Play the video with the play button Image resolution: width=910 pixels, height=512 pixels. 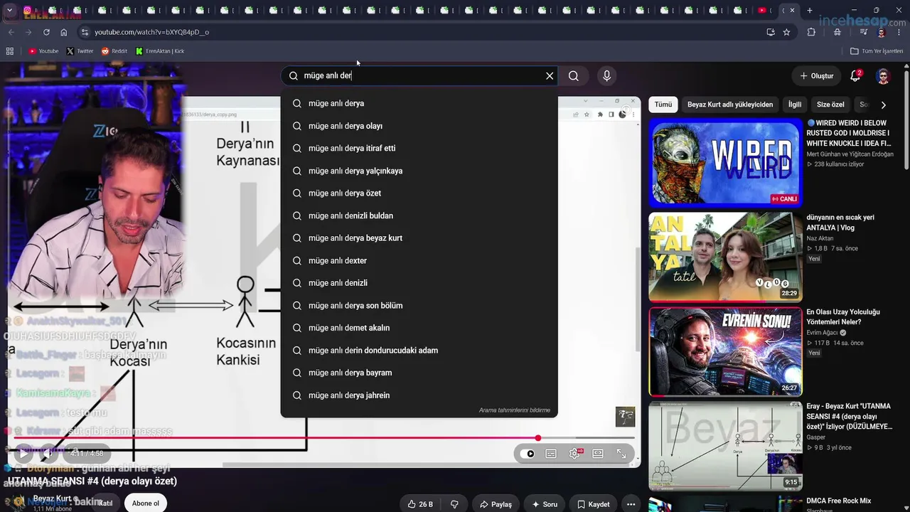[x=23, y=452]
